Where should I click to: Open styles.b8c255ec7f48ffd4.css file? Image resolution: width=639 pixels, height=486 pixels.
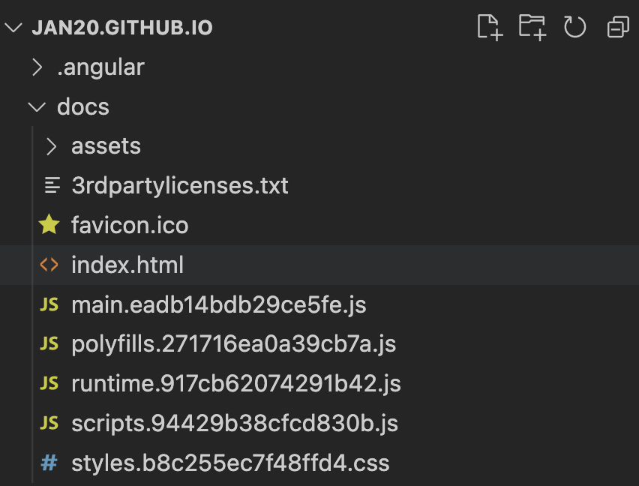230,463
